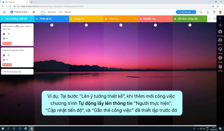Open user profile avatar in header

(220, 12)
